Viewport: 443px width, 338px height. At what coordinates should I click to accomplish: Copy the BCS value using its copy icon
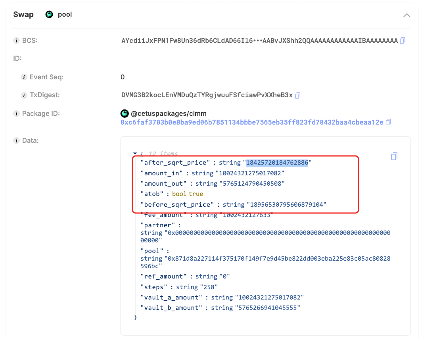coord(402,40)
